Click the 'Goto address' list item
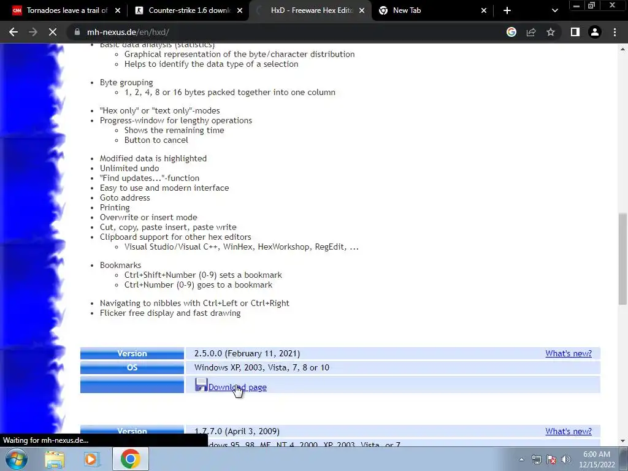Screen dimensions: 628x471 125,197
